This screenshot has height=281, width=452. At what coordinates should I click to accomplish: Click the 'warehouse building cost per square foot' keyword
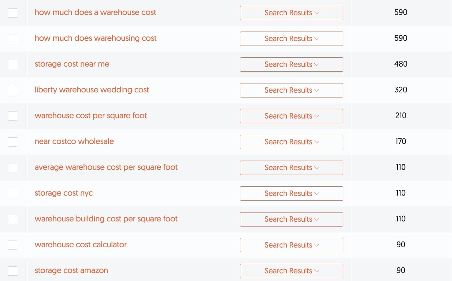106,219
